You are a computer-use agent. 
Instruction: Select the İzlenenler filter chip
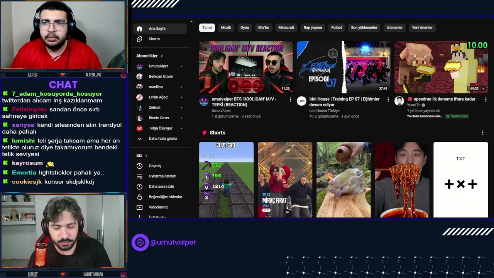point(395,27)
